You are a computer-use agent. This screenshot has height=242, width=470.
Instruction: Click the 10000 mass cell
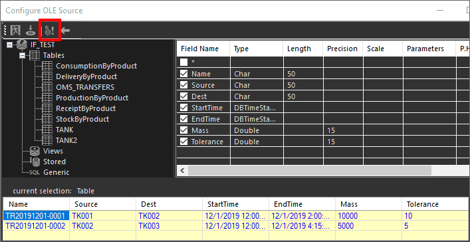tap(369, 216)
